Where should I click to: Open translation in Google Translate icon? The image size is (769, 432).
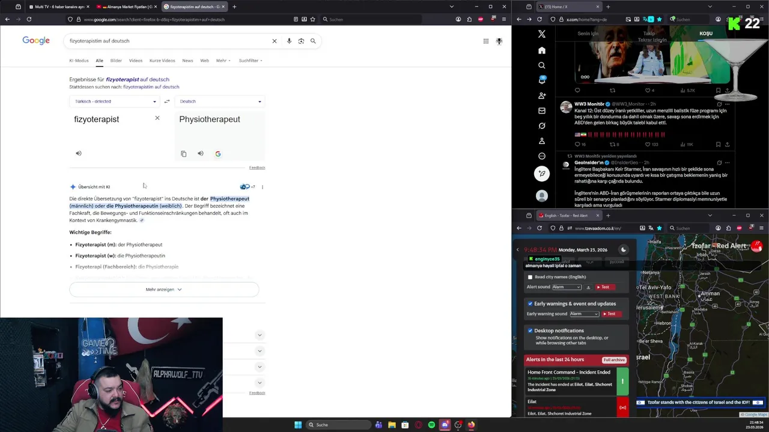coord(217,154)
